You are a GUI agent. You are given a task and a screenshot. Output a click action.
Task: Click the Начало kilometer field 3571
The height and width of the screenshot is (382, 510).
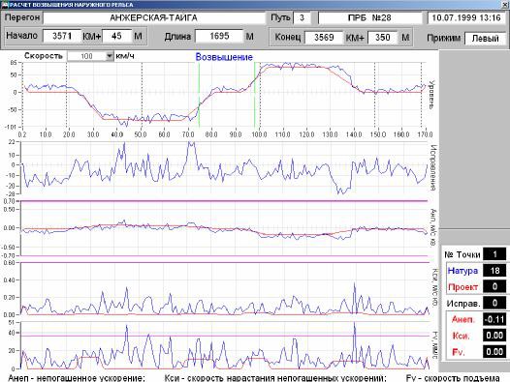[62, 36]
